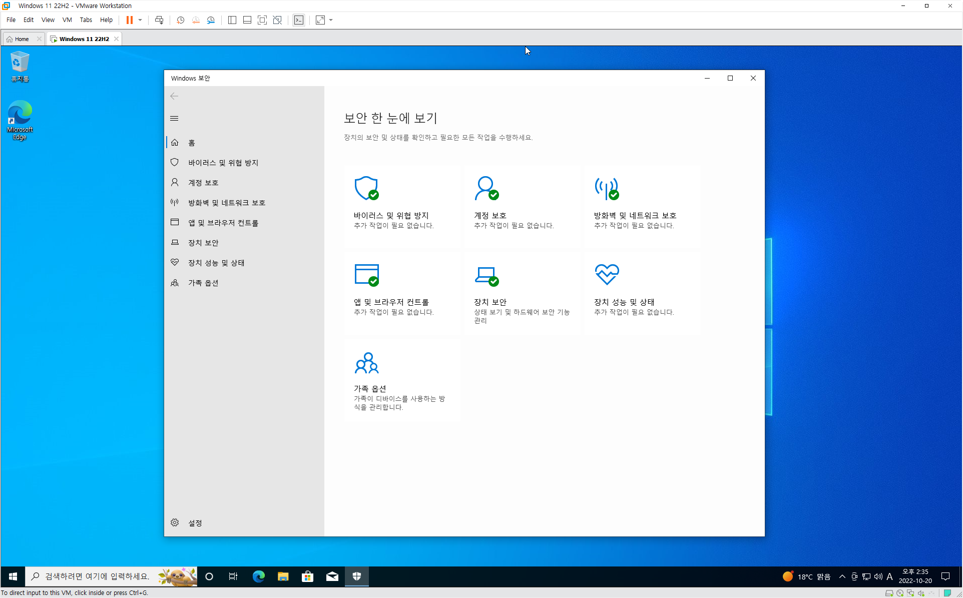963x598 pixels.
Task: Select Firewall & network protection in sidebar
Action: [x=226, y=203]
